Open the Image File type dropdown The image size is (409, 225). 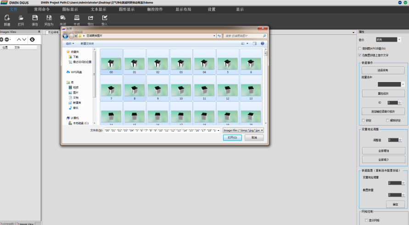243,130
